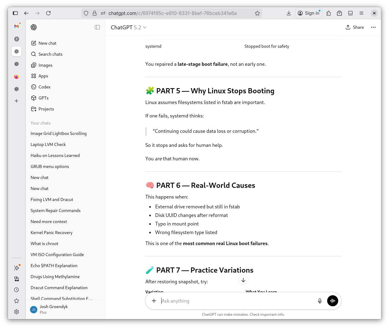Select Search chats in the sidebar

point(50,54)
